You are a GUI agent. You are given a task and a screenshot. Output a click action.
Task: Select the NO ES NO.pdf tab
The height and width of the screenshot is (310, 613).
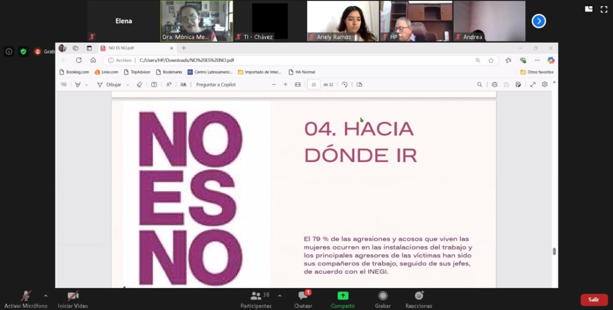click(x=136, y=48)
